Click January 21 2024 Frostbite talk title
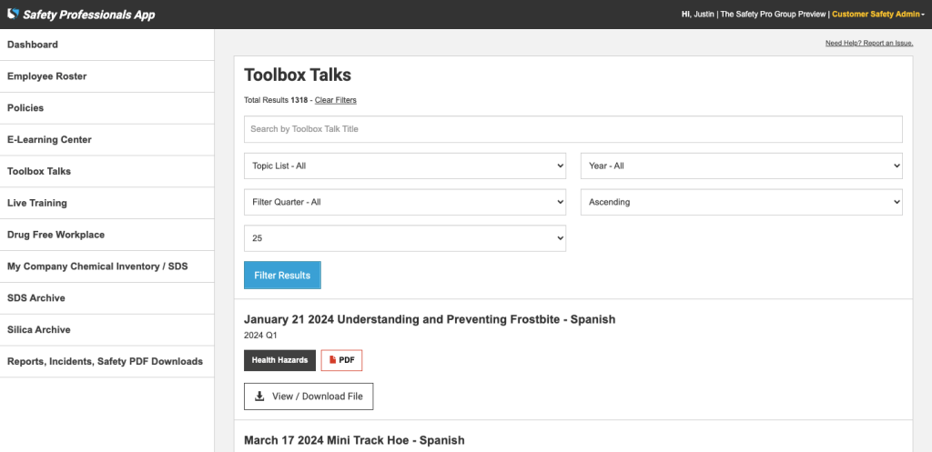Viewport: 932px width, 452px height. tap(430, 319)
